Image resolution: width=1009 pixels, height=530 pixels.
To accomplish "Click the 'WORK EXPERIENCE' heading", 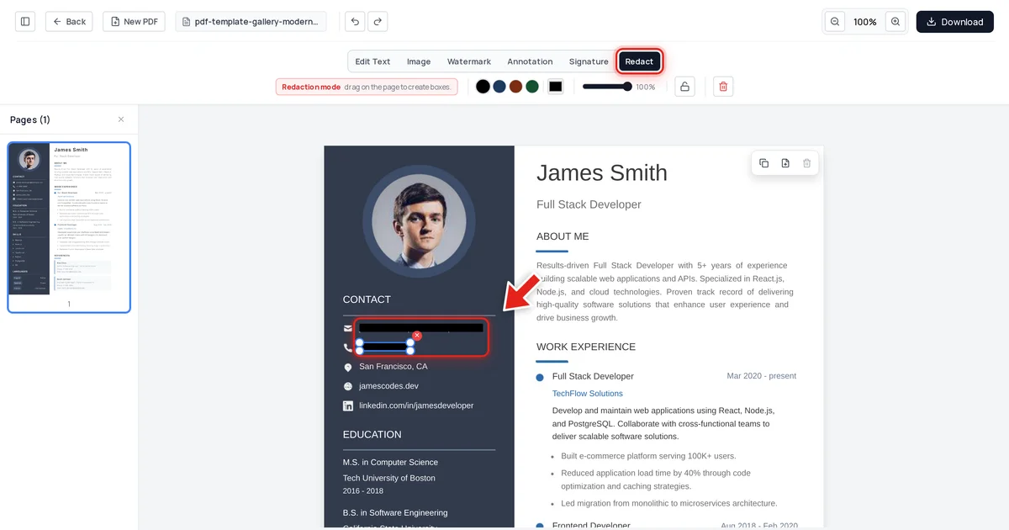I will (586, 347).
